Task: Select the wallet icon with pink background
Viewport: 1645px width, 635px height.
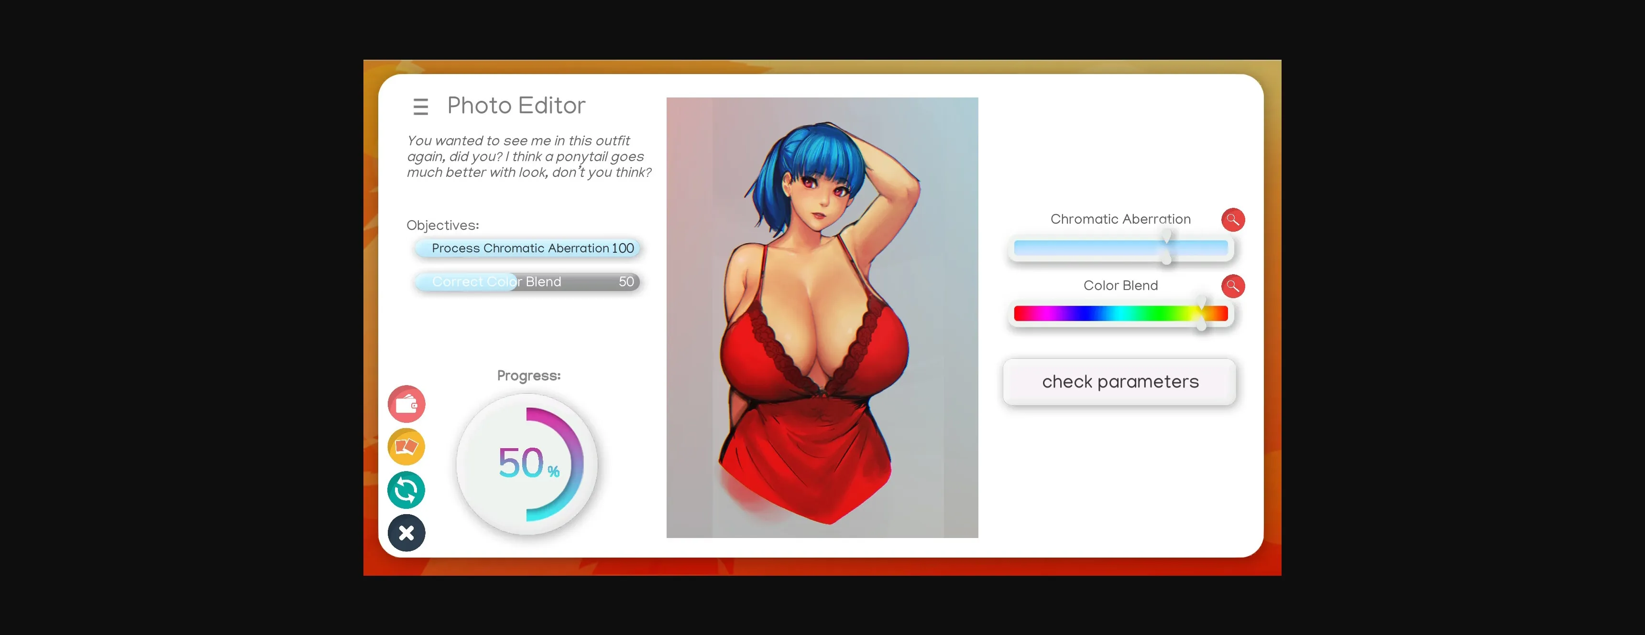Action: tap(407, 403)
